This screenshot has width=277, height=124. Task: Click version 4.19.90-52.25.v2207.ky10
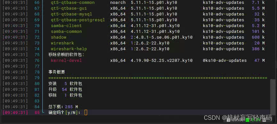tap(161, 61)
